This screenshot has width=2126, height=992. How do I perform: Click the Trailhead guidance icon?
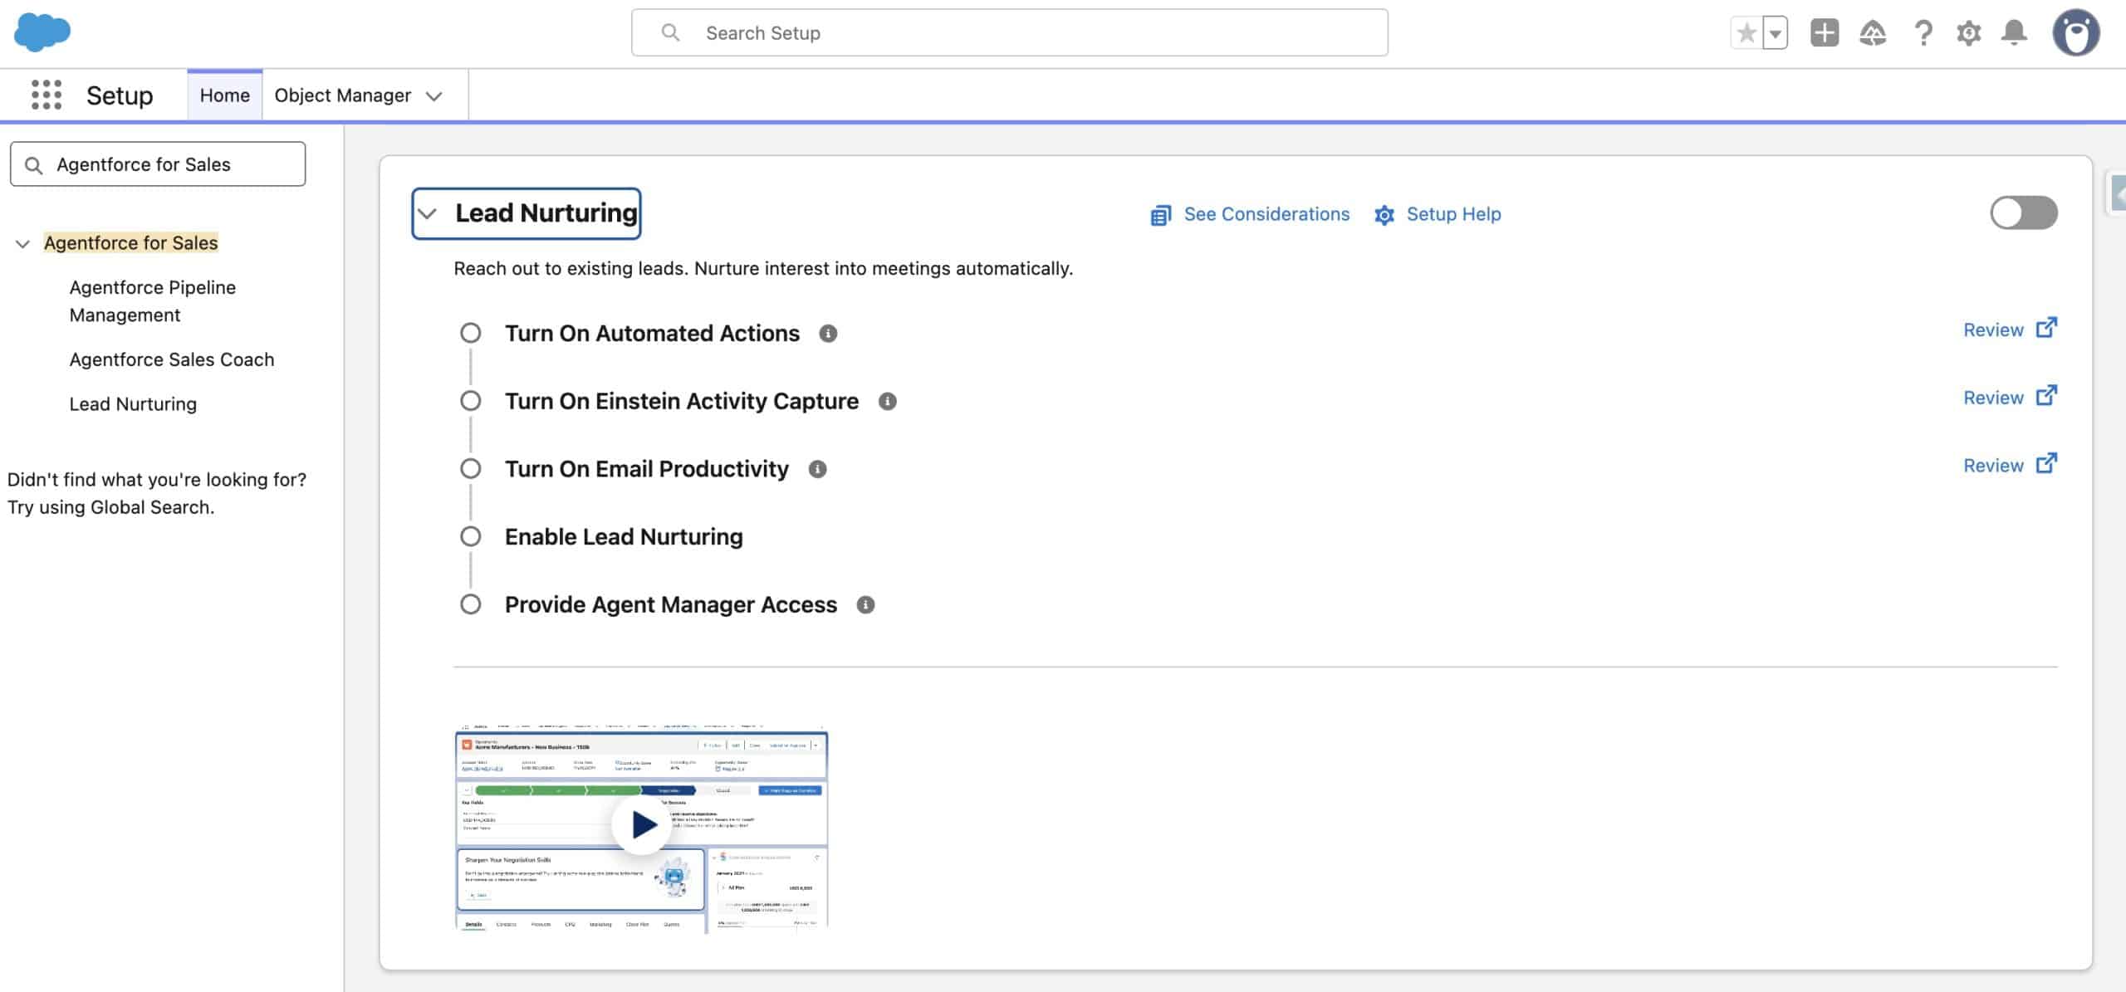[x=1872, y=33]
